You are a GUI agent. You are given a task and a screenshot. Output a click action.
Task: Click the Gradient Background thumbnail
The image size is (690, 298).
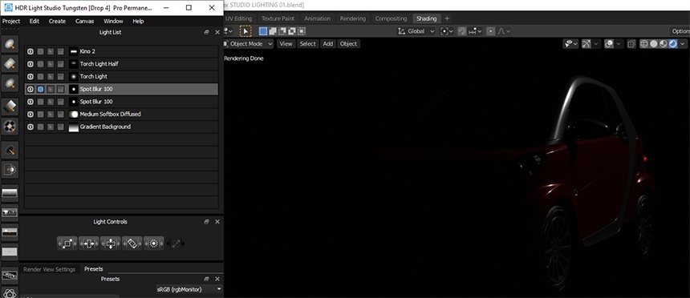click(74, 127)
